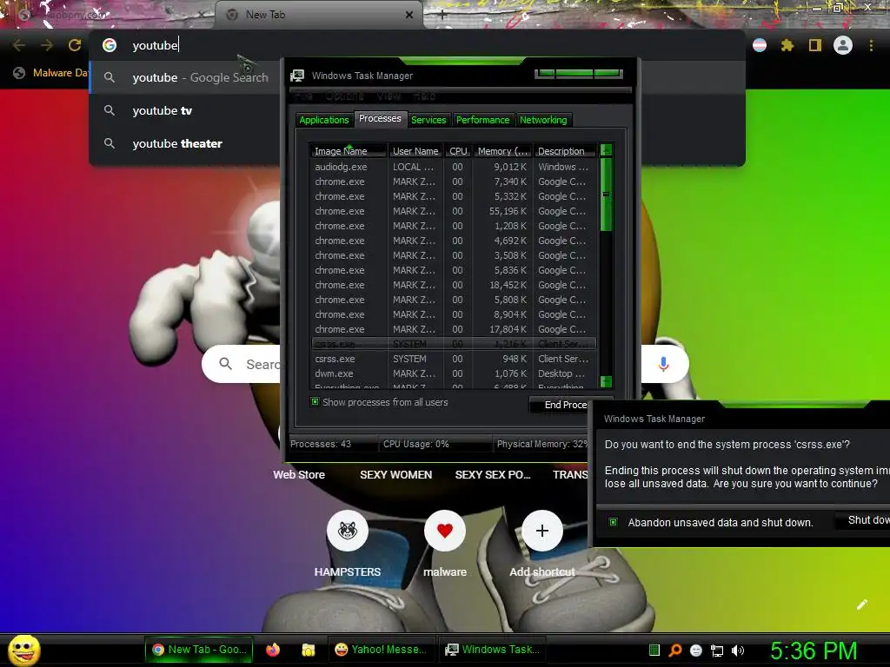Switch to the Processes tab

[380, 118]
